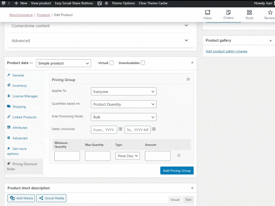Switch editor to the Text tab
Screen dimensions: 275x206
coord(188,200)
